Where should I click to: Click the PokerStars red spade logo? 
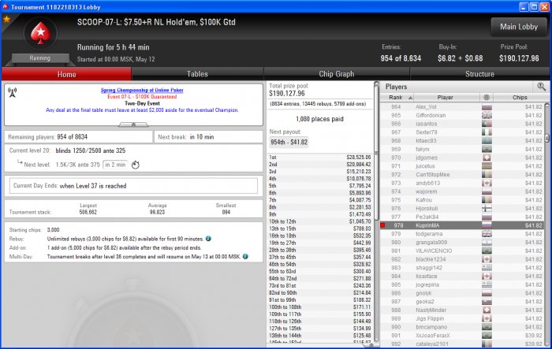click(41, 33)
